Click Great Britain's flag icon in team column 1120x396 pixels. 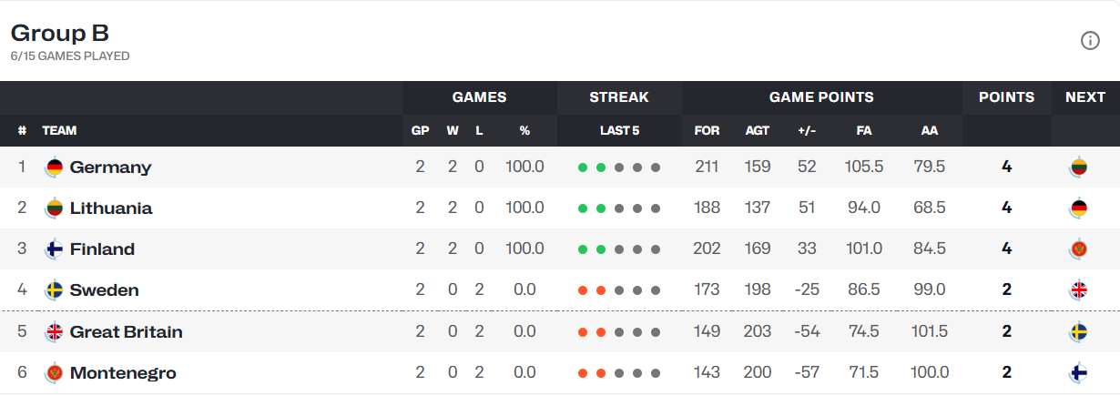pos(55,331)
